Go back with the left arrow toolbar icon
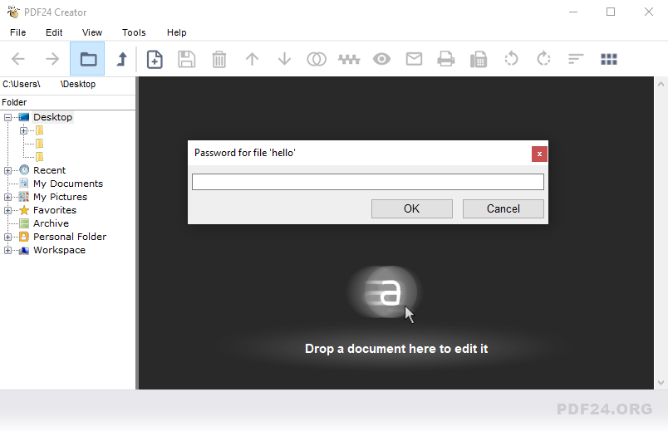668x431 pixels. [x=18, y=59]
